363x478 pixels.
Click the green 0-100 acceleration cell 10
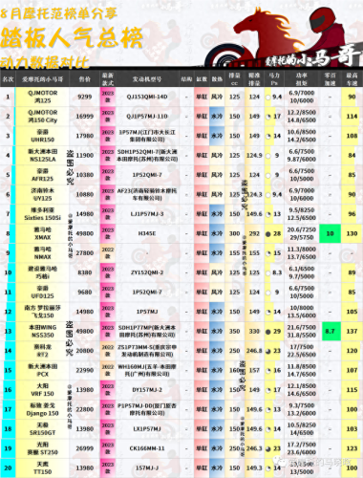pos(330,233)
